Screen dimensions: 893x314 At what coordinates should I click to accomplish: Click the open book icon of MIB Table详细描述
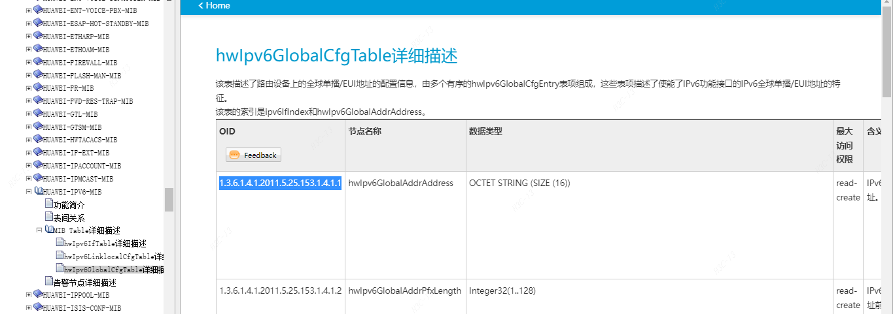tap(49, 230)
